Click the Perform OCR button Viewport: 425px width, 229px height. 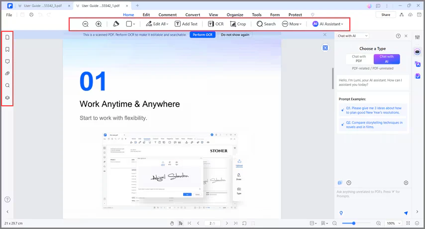tap(203, 35)
